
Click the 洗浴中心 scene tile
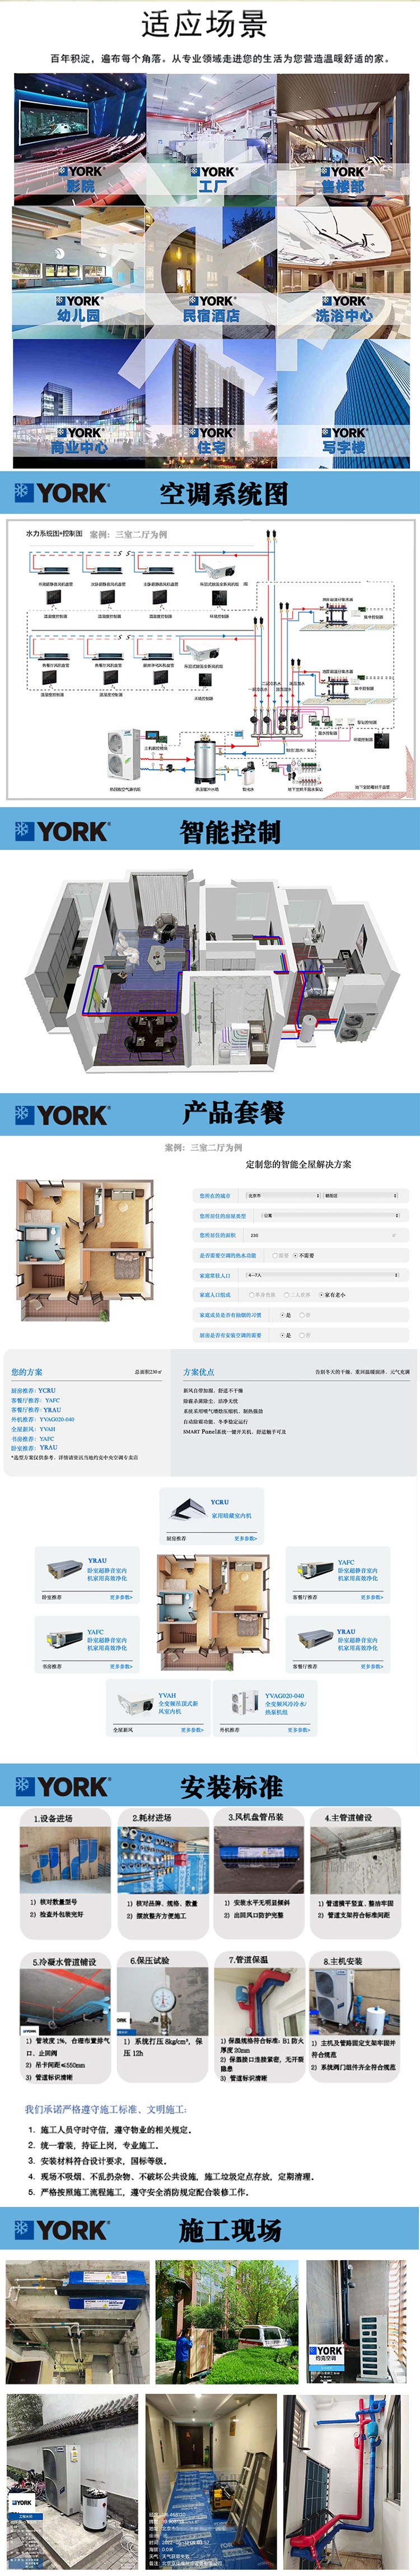pyautogui.click(x=343, y=272)
